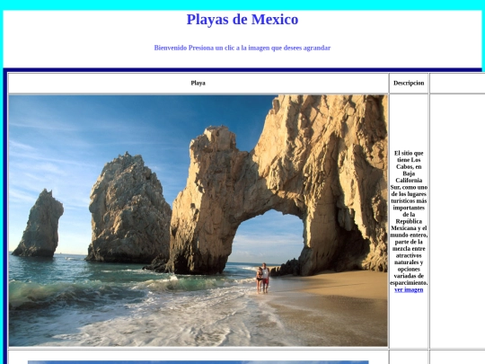485x364 pixels.
Task: Click the 'Playas de Mexico' heading
Action: pos(242,20)
